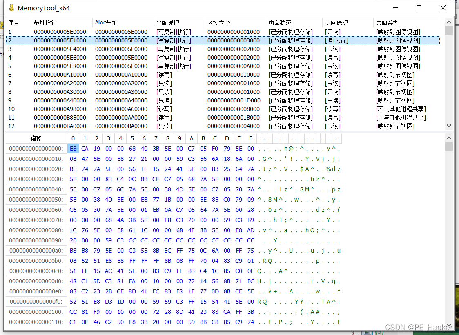Select region row with base pointer 00000000005E1000

tap(223, 40)
